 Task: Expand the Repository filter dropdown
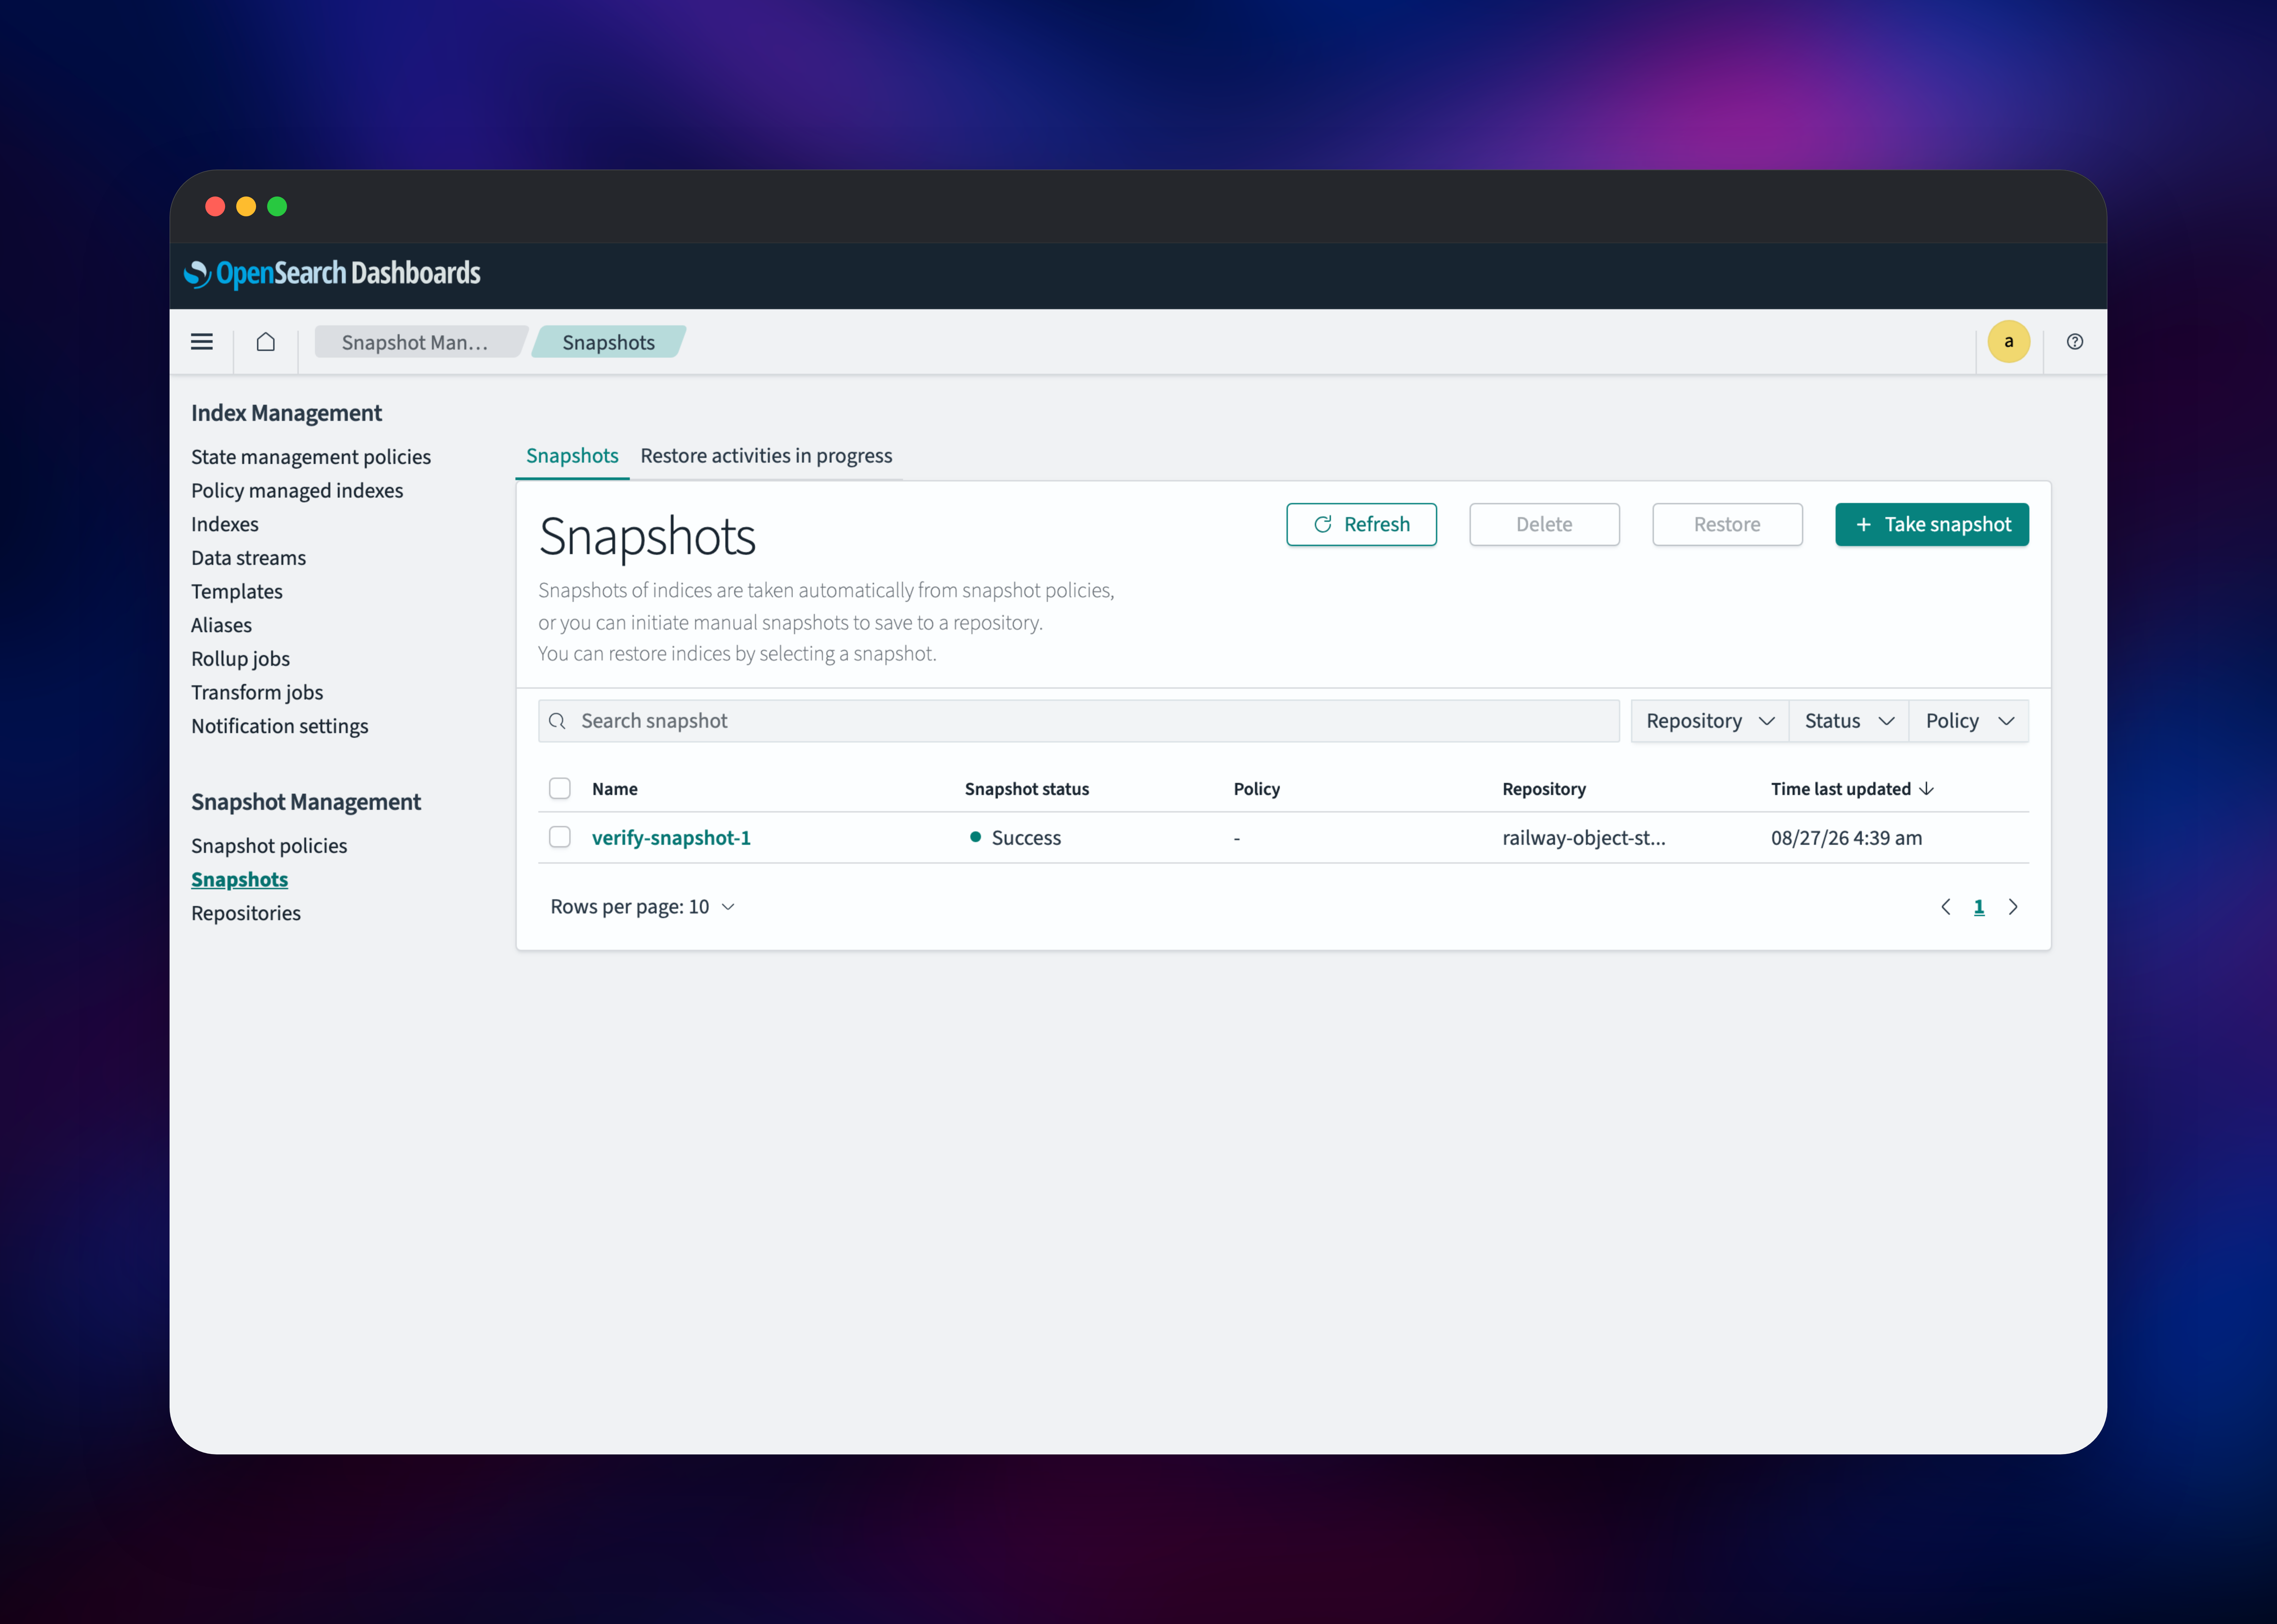click(x=1710, y=721)
